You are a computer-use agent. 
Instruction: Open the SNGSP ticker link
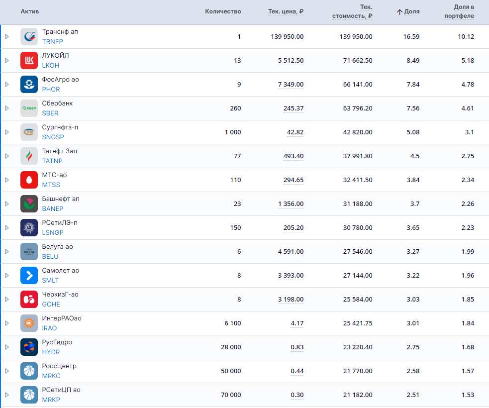[x=53, y=137]
